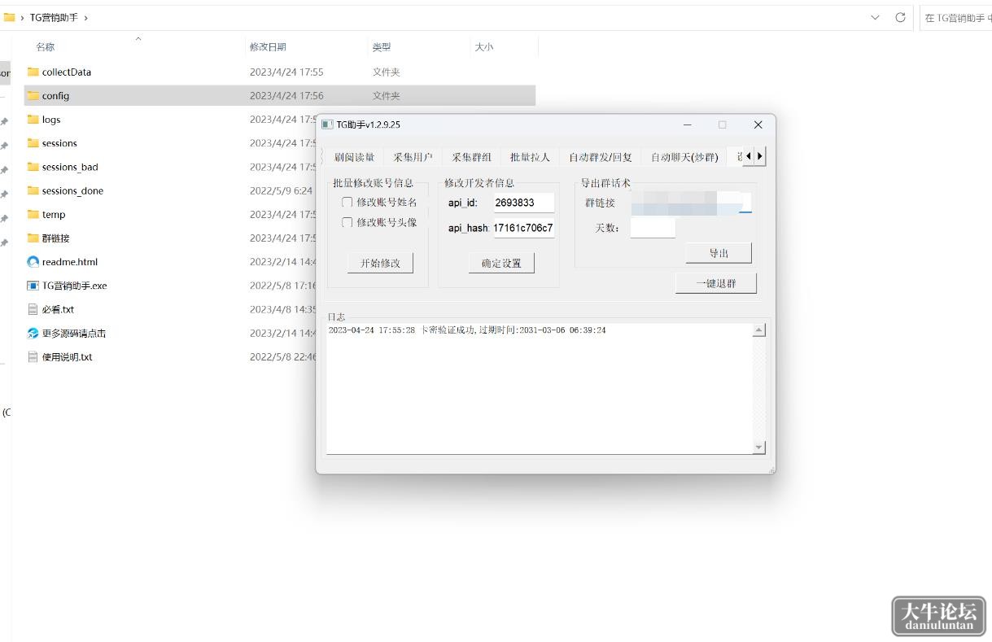The height and width of the screenshot is (642, 992).
Task: Sort files by the 名称 column header
Action: coord(46,47)
